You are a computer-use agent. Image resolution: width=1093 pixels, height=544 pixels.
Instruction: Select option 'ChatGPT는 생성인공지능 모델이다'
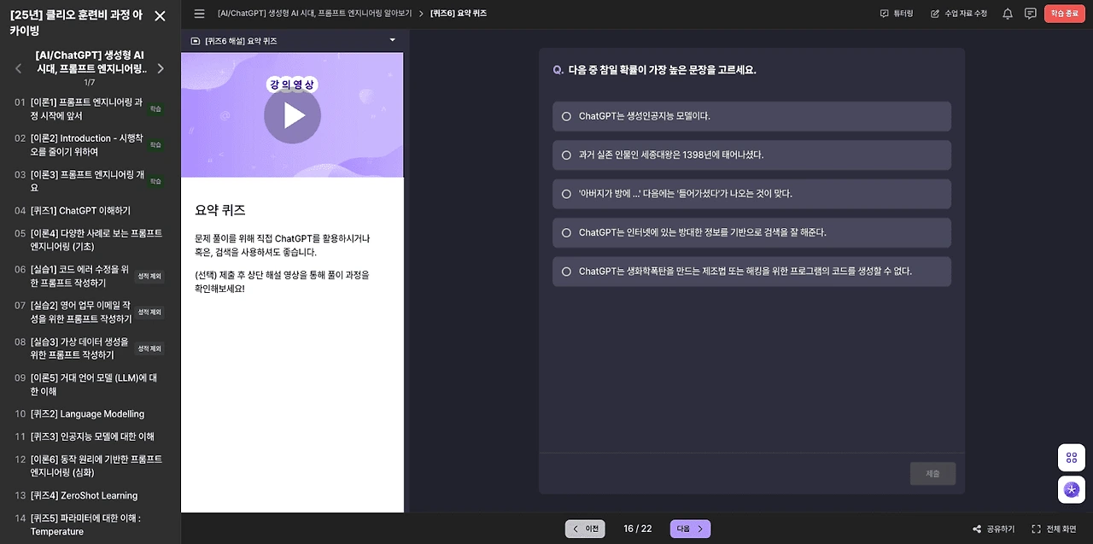tap(751, 116)
